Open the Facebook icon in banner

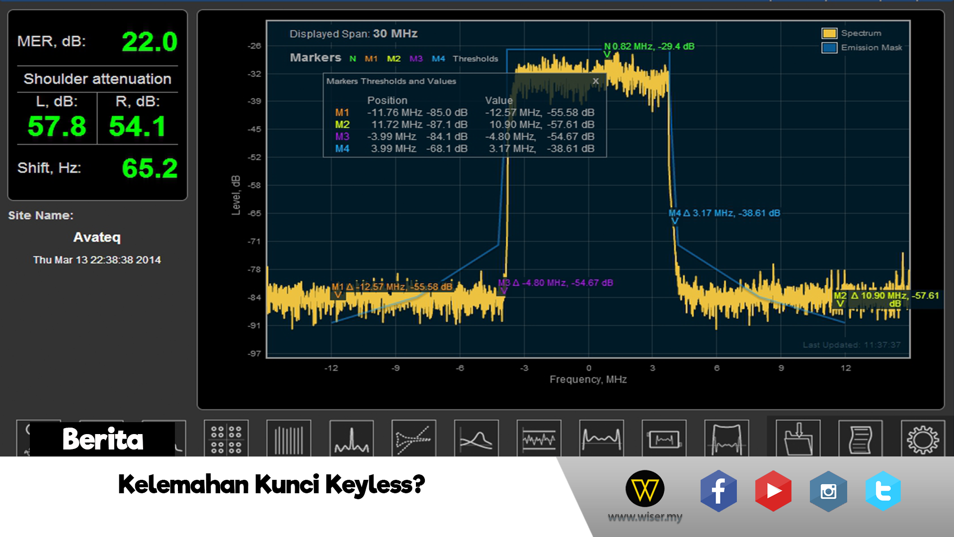(x=718, y=491)
